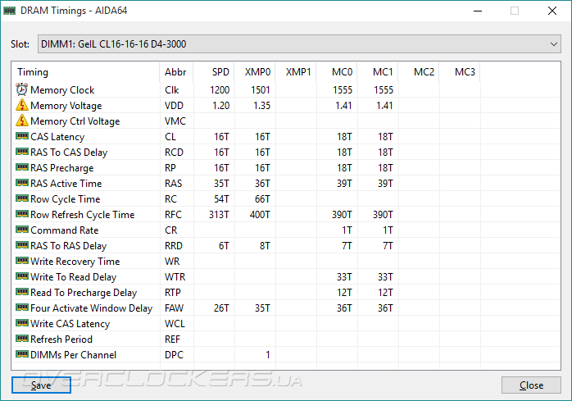Image resolution: width=572 pixels, height=401 pixels.
Task: Select the Write CAS Latency row label
Action: click(x=70, y=324)
